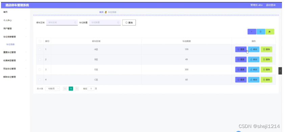This screenshot has height=132, width=285.
Task: Click the 60 parking count cell
Action: (187, 80)
